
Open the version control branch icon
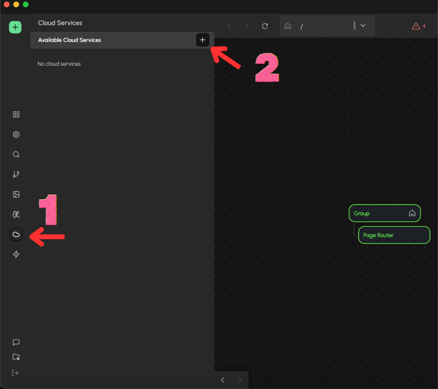[x=16, y=174]
